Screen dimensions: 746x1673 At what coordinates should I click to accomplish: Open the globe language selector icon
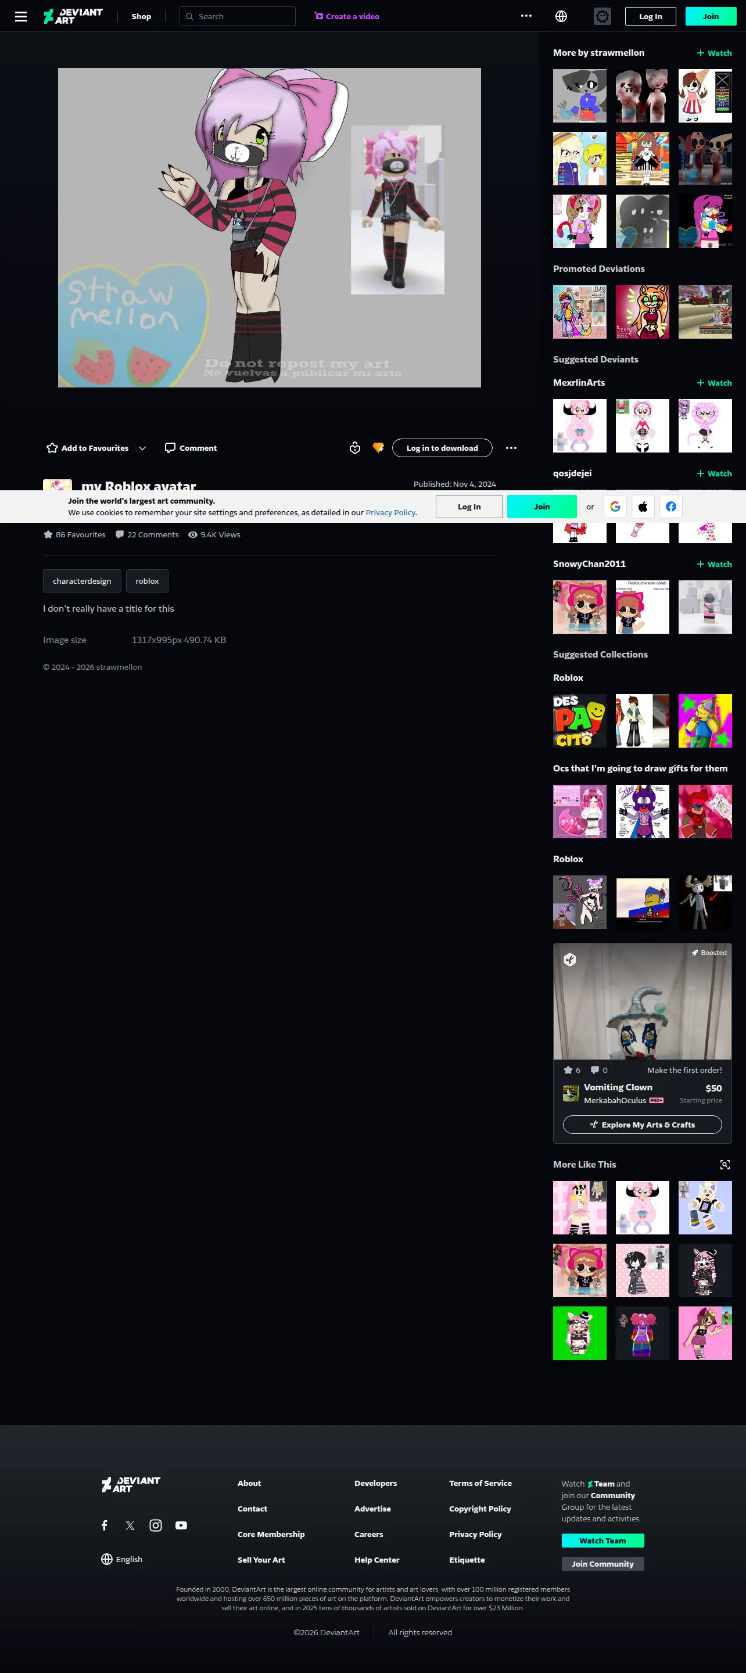[561, 16]
